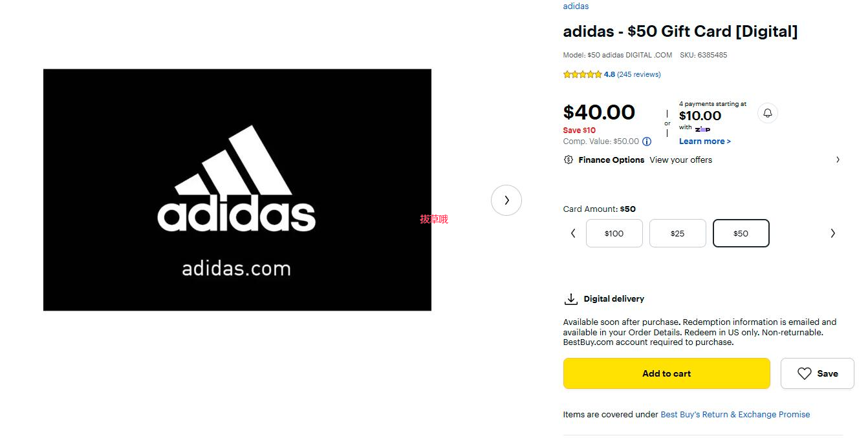Click the Digital delivery download icon
The height and width of the screenshot is (438, 868).
pyautogui.click(x=570, y=299)
